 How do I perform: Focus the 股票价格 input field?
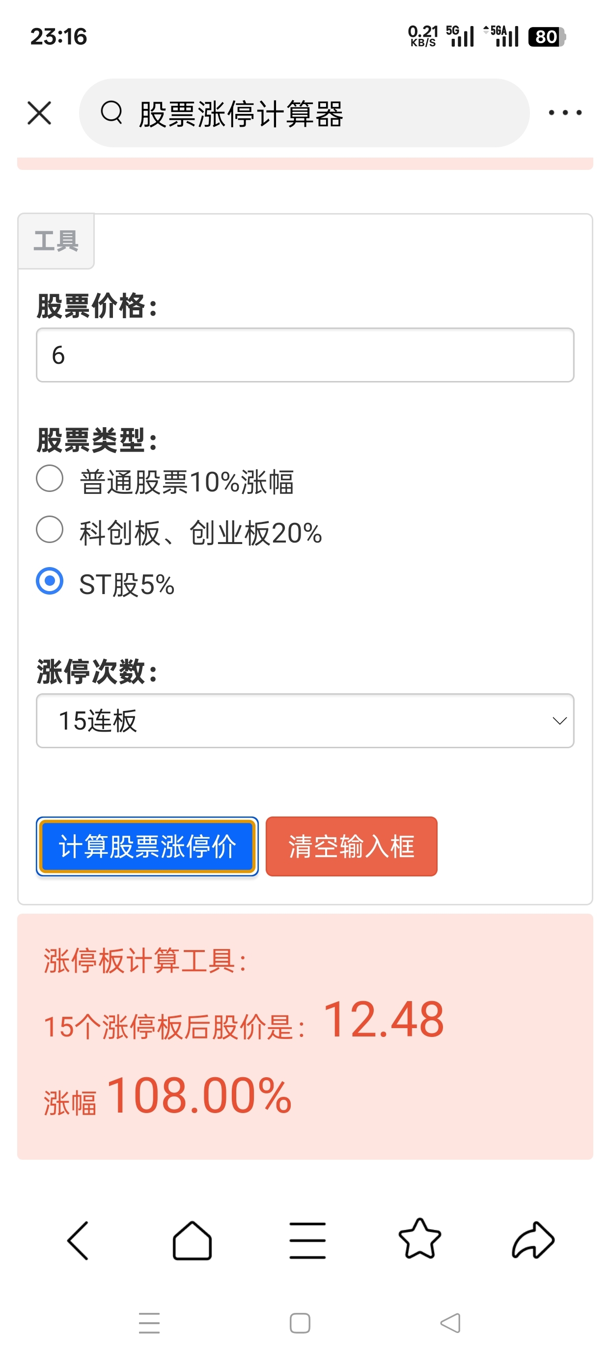tap(305, 355)
